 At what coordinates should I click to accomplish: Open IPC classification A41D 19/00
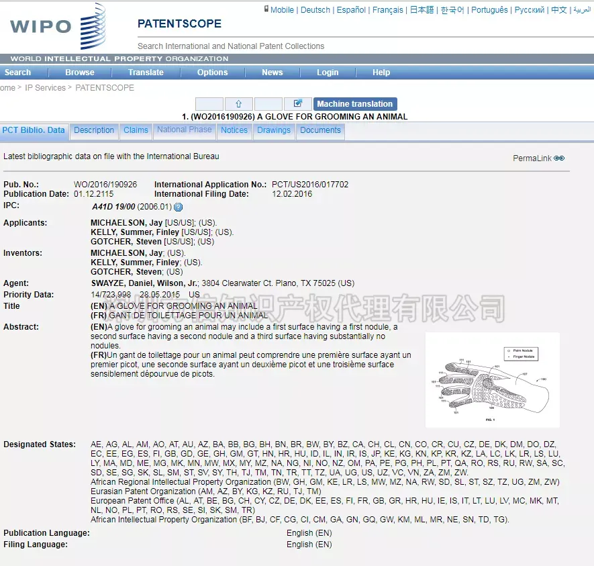(113, 207)
